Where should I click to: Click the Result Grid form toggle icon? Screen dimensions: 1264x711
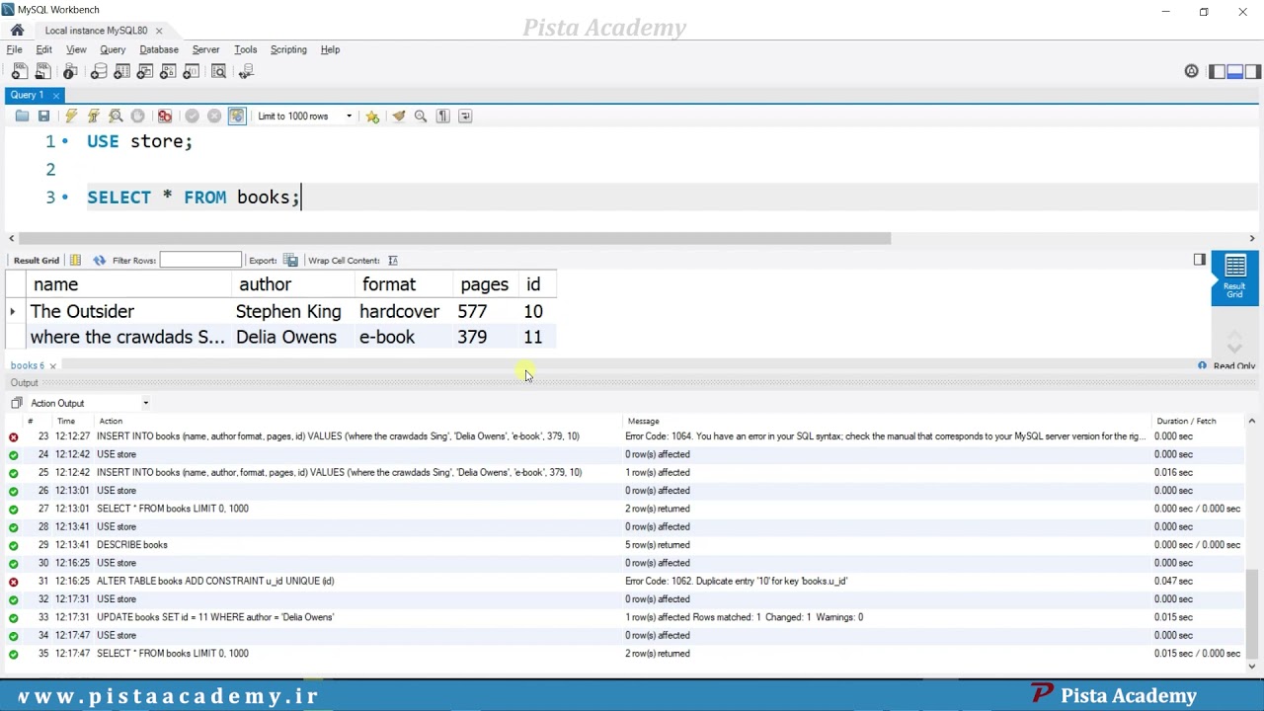pos(75,261)
